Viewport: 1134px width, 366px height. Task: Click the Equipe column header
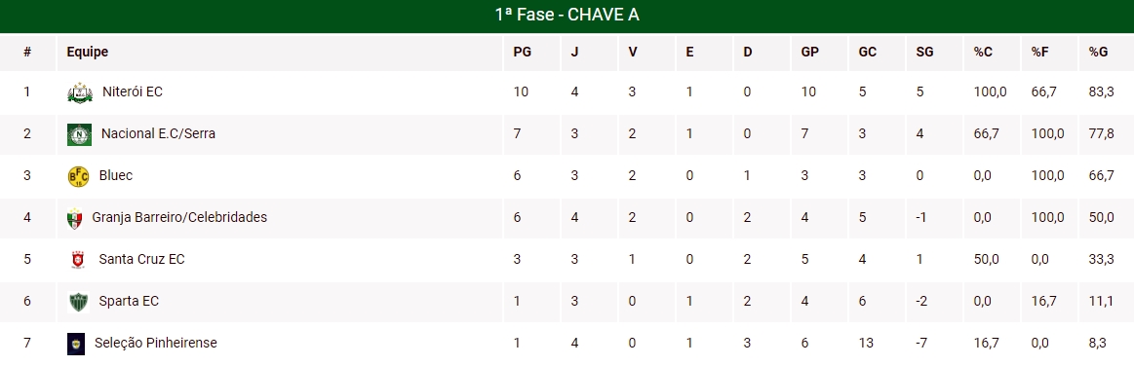(88, 52)
